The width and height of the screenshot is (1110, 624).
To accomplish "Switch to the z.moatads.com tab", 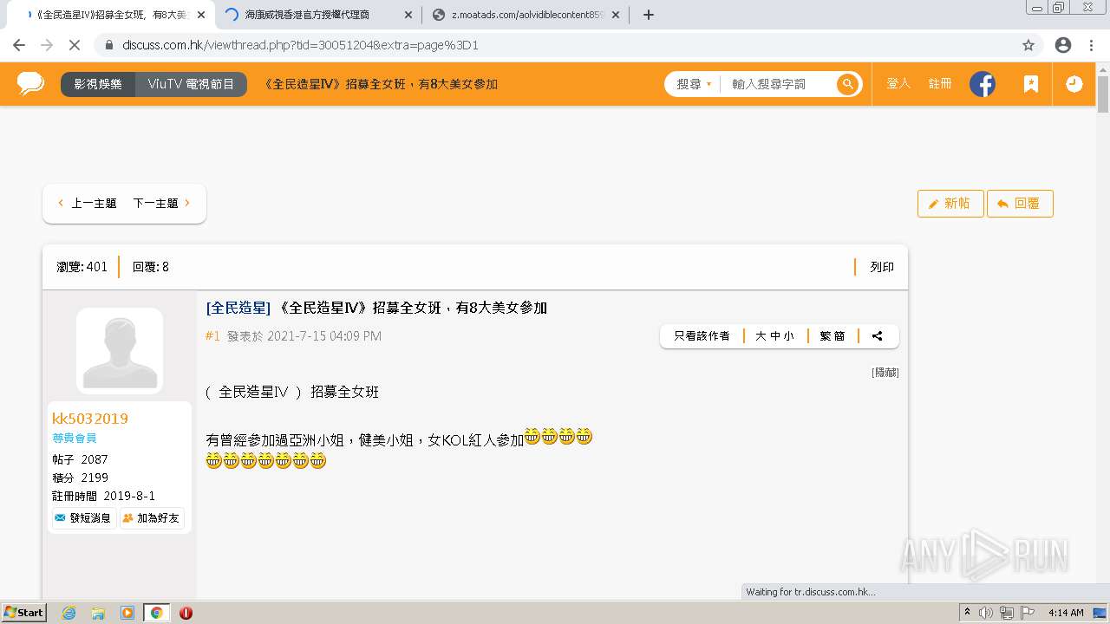I will [x=526, y=15].
